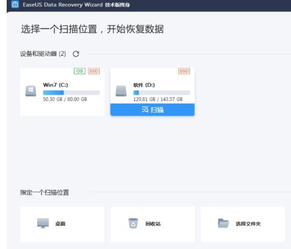Viewport: 291px width, 249px height.
Task: Click the recycle bin icon
Action: pyautogui.click(x=133, y=223)
